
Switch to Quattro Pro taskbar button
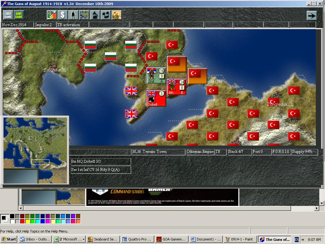click(x=137, y=239)
